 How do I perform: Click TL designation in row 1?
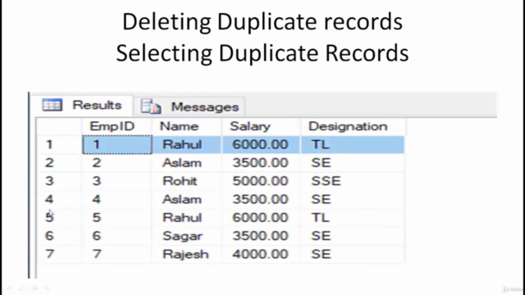tap(353, 144)
